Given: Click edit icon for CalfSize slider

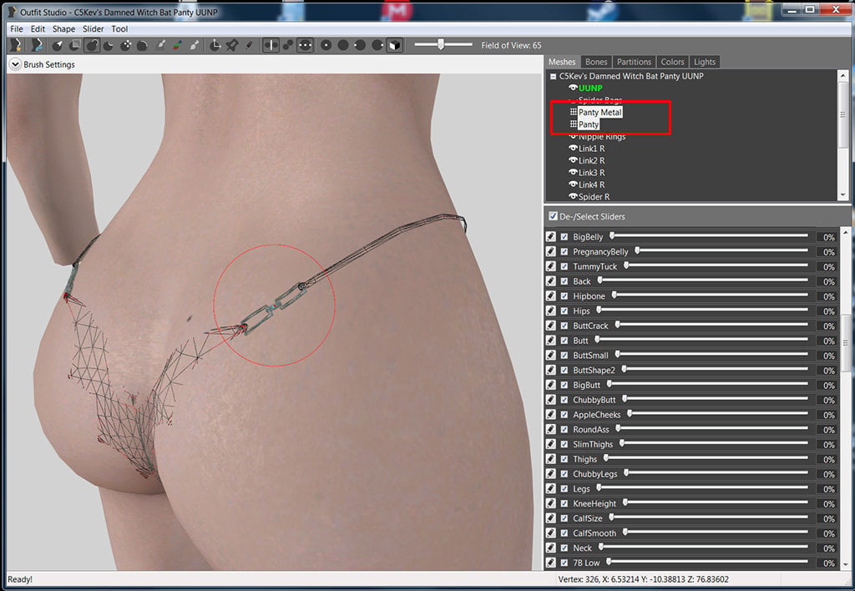Looking at the screenshot, I should click(x=551, y=518).
